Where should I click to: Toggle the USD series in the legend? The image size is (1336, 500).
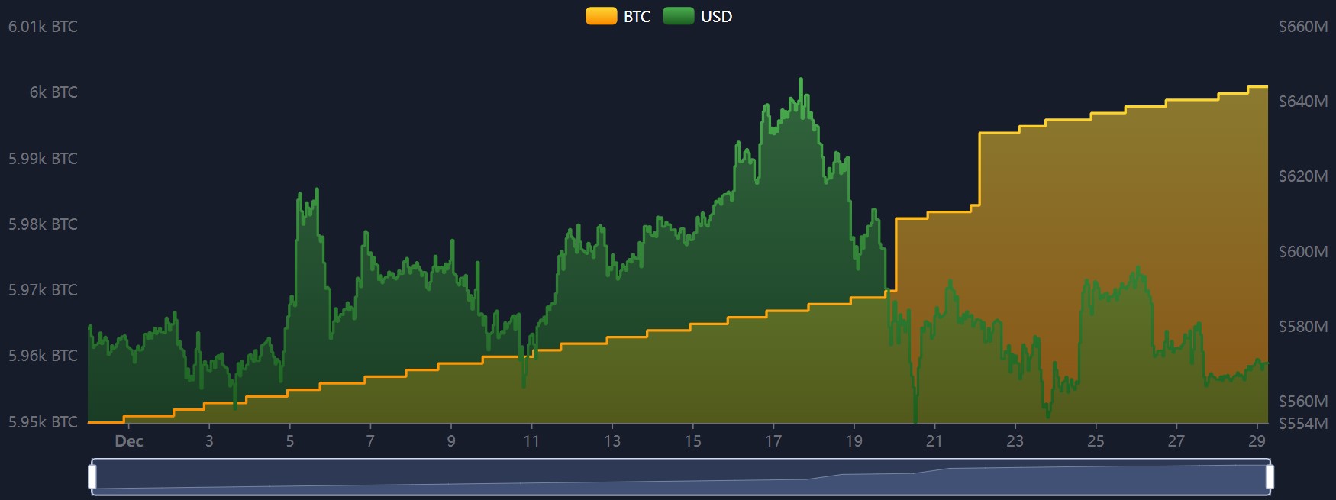click(698, 16)
